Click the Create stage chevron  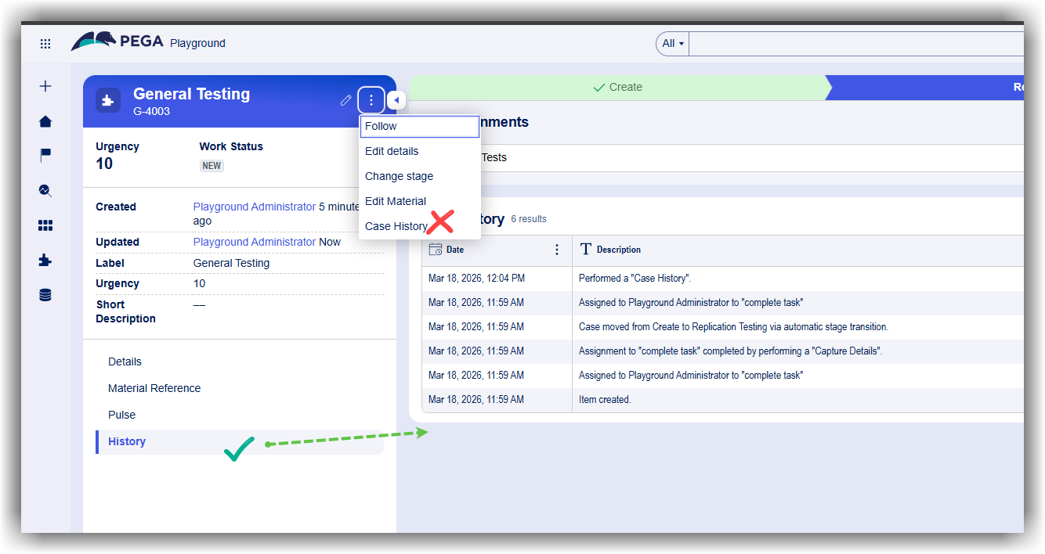(x=617, y=88)
